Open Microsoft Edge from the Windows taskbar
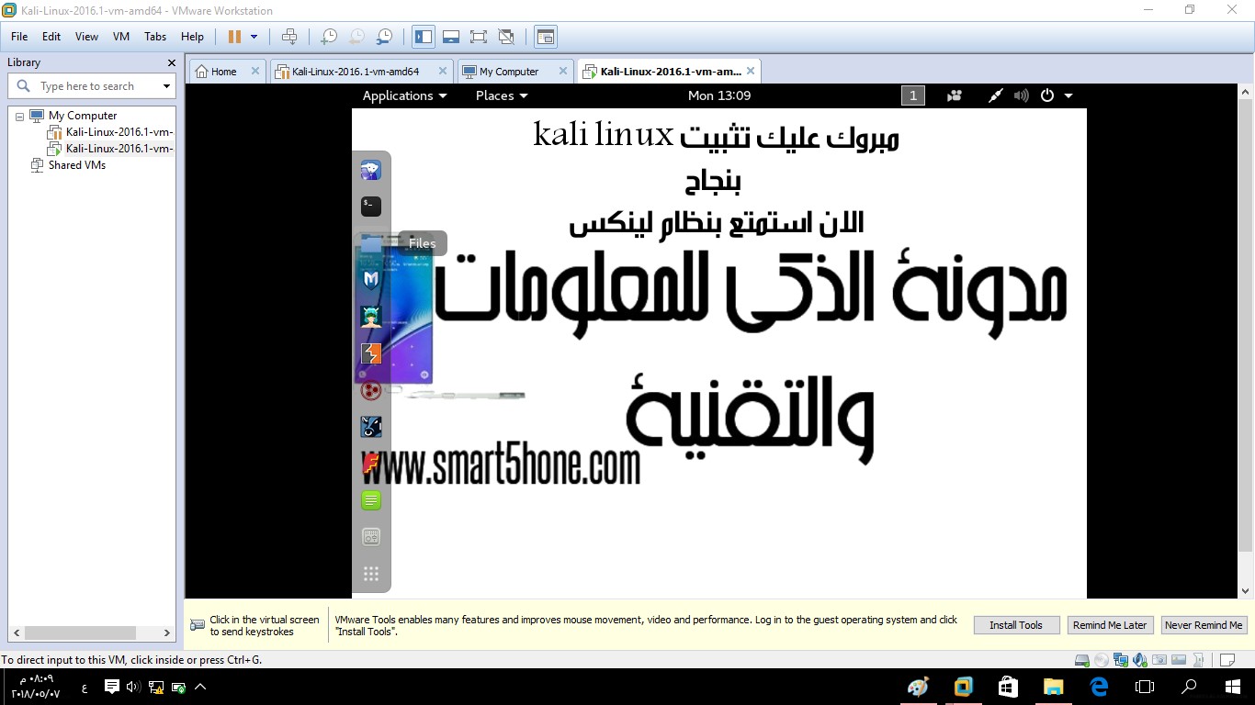Screen dimensions: 1255x705 click(1099, 687)
